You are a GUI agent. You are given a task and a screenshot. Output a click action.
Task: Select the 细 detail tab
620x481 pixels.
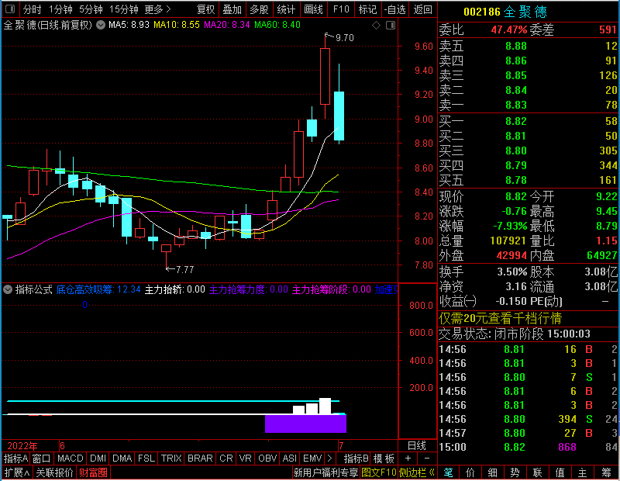tap(493, 472)
